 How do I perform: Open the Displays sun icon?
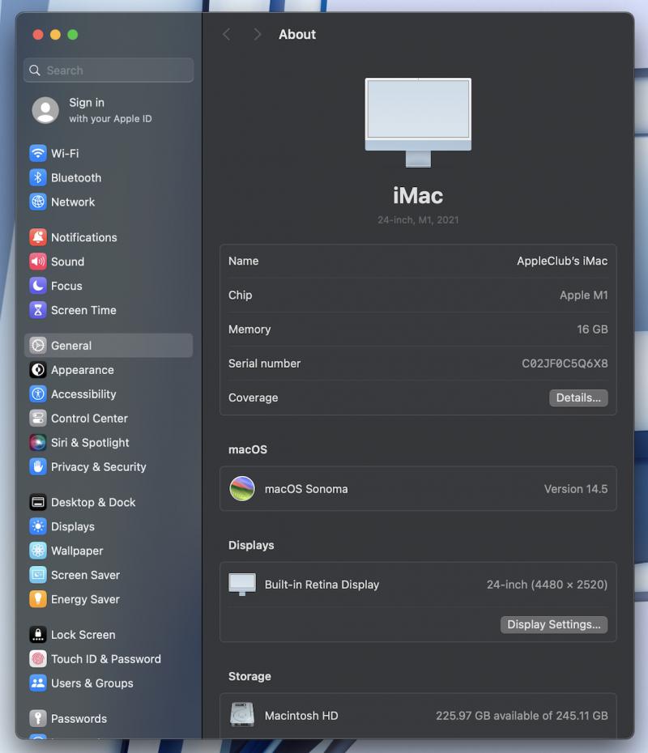38,526
